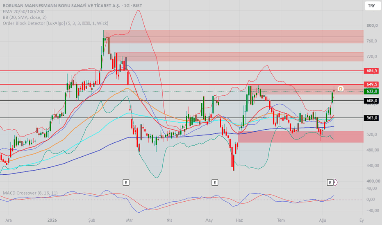Click 440,00 on the price axis
The width and height of the screenshot is (382, 225).
click(x=373, y=166)
